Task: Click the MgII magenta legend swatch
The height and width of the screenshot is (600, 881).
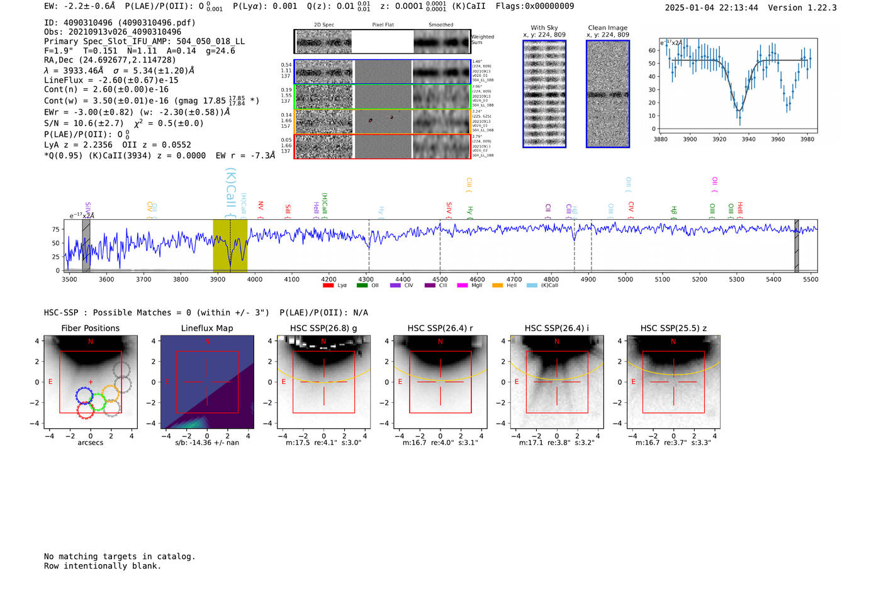Action: coord(463,285)
